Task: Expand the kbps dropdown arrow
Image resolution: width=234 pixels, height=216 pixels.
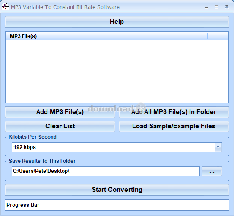Action: (218, 147)
